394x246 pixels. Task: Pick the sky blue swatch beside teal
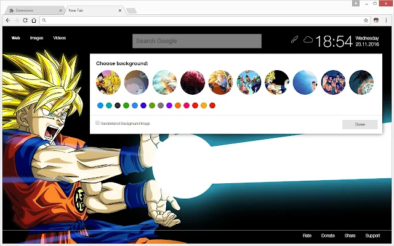100,105
